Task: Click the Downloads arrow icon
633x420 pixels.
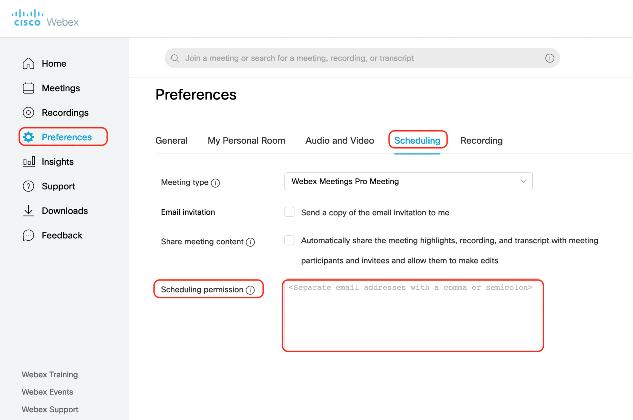Action: tap(28, 210)
